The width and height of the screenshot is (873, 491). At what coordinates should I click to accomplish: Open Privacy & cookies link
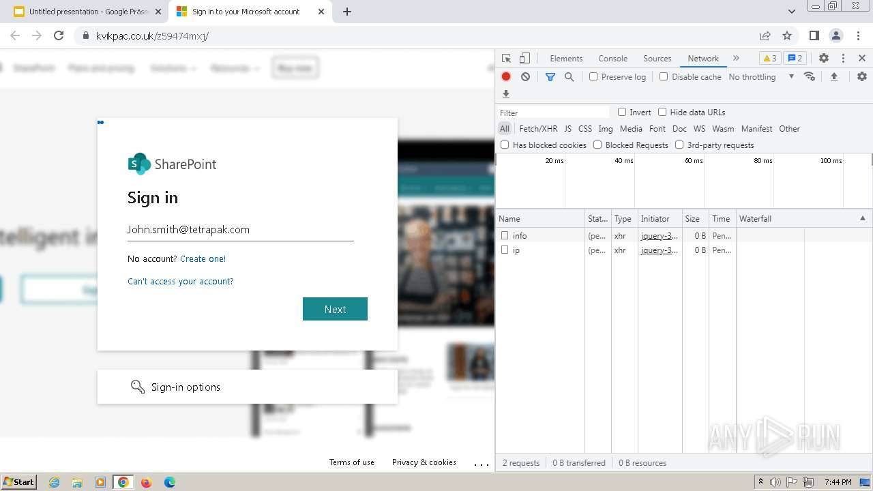424,462
